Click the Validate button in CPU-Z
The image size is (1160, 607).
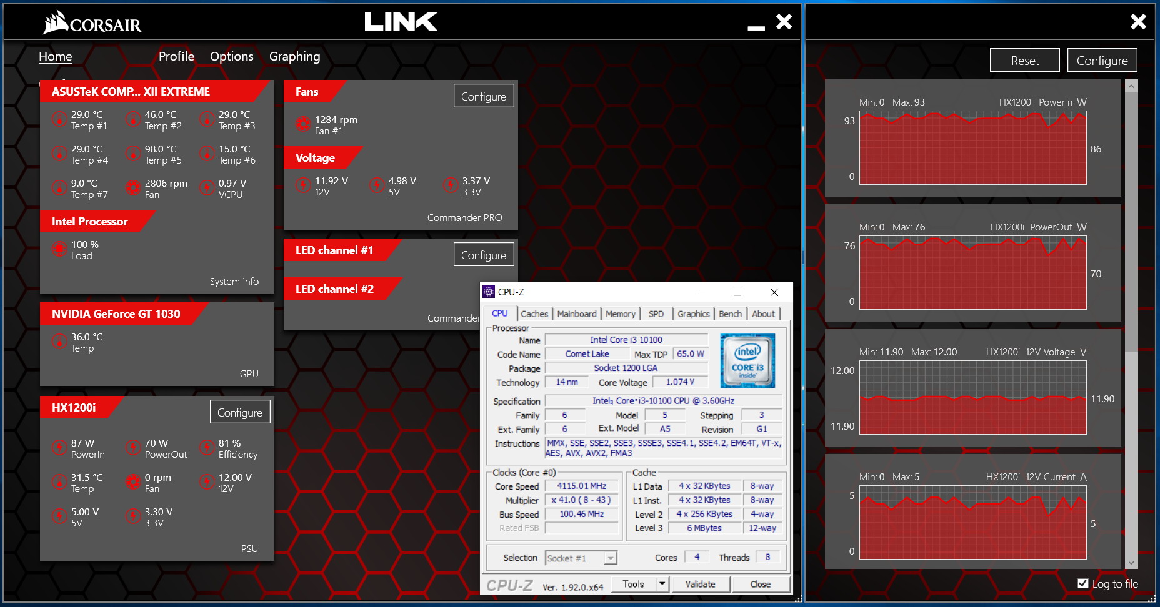pyautogui.click(x=700, y=584)
